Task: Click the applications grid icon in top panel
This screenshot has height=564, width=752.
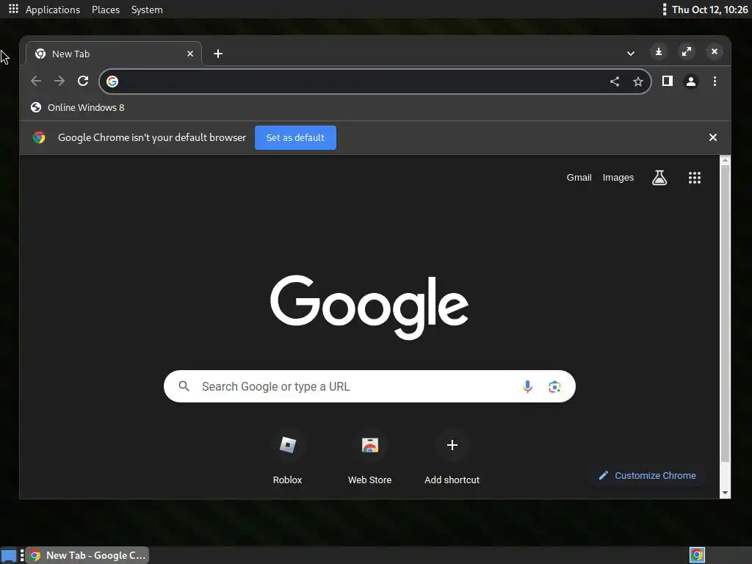Action: (x=13, y=9)
